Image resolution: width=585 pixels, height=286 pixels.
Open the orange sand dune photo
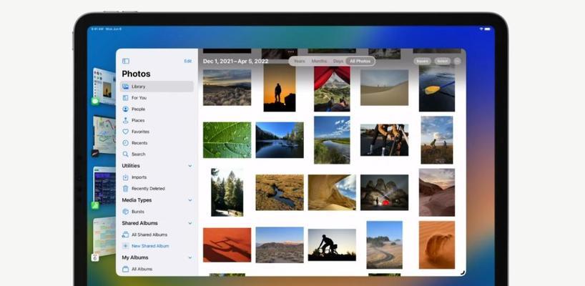[437, 245]
